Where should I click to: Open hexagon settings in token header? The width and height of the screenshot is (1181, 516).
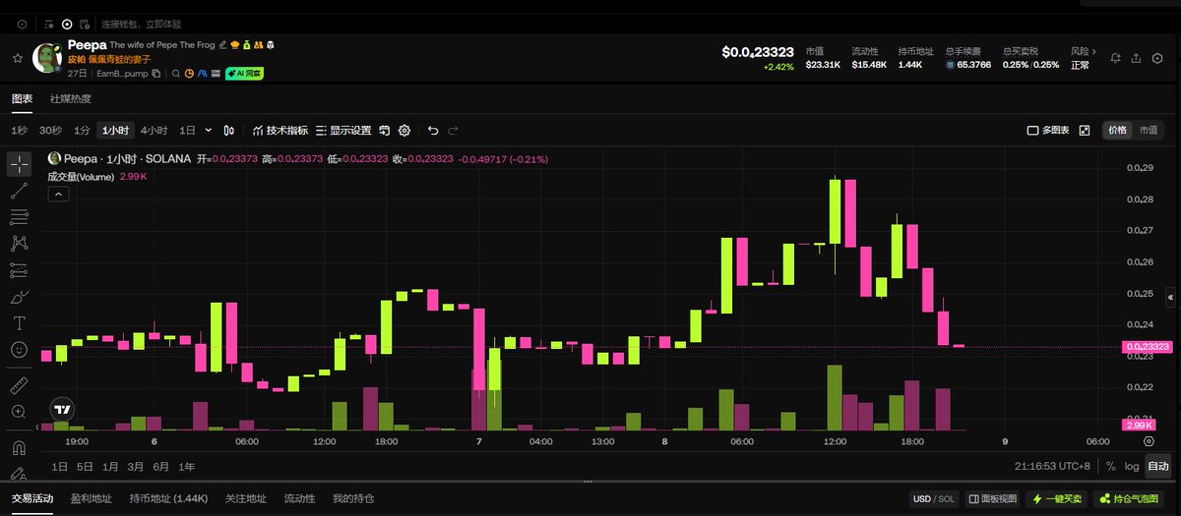click(x=1157, y=59)
